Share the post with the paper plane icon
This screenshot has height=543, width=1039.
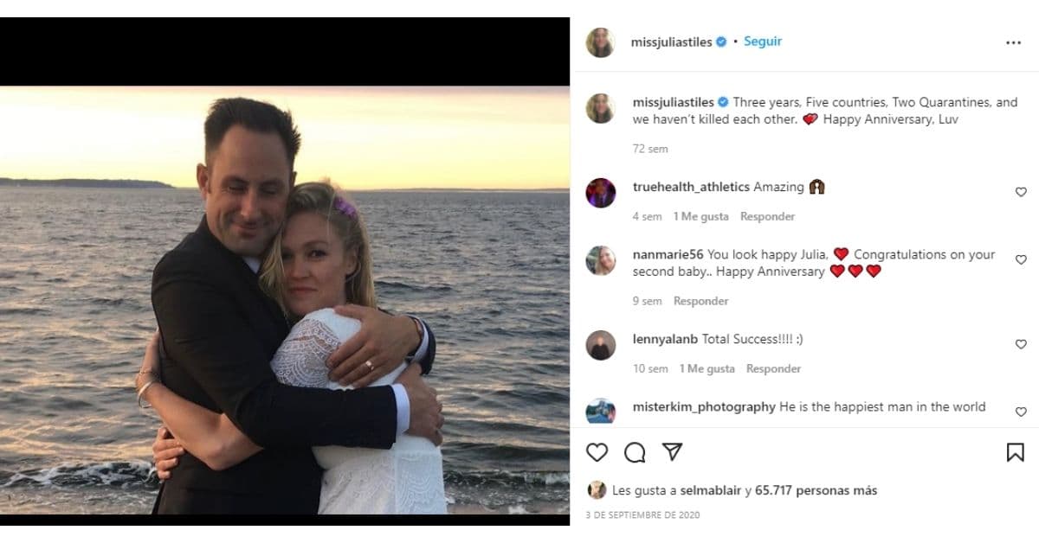[x=671, y=451]
